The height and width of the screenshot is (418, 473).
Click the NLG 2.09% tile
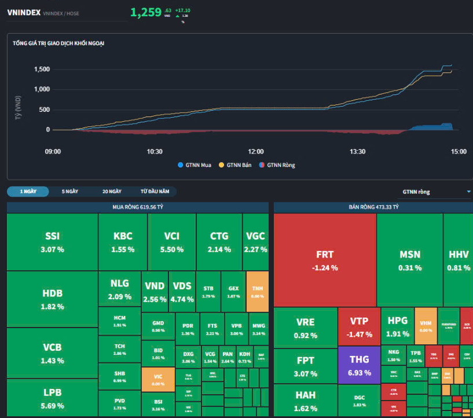(120, 289)
